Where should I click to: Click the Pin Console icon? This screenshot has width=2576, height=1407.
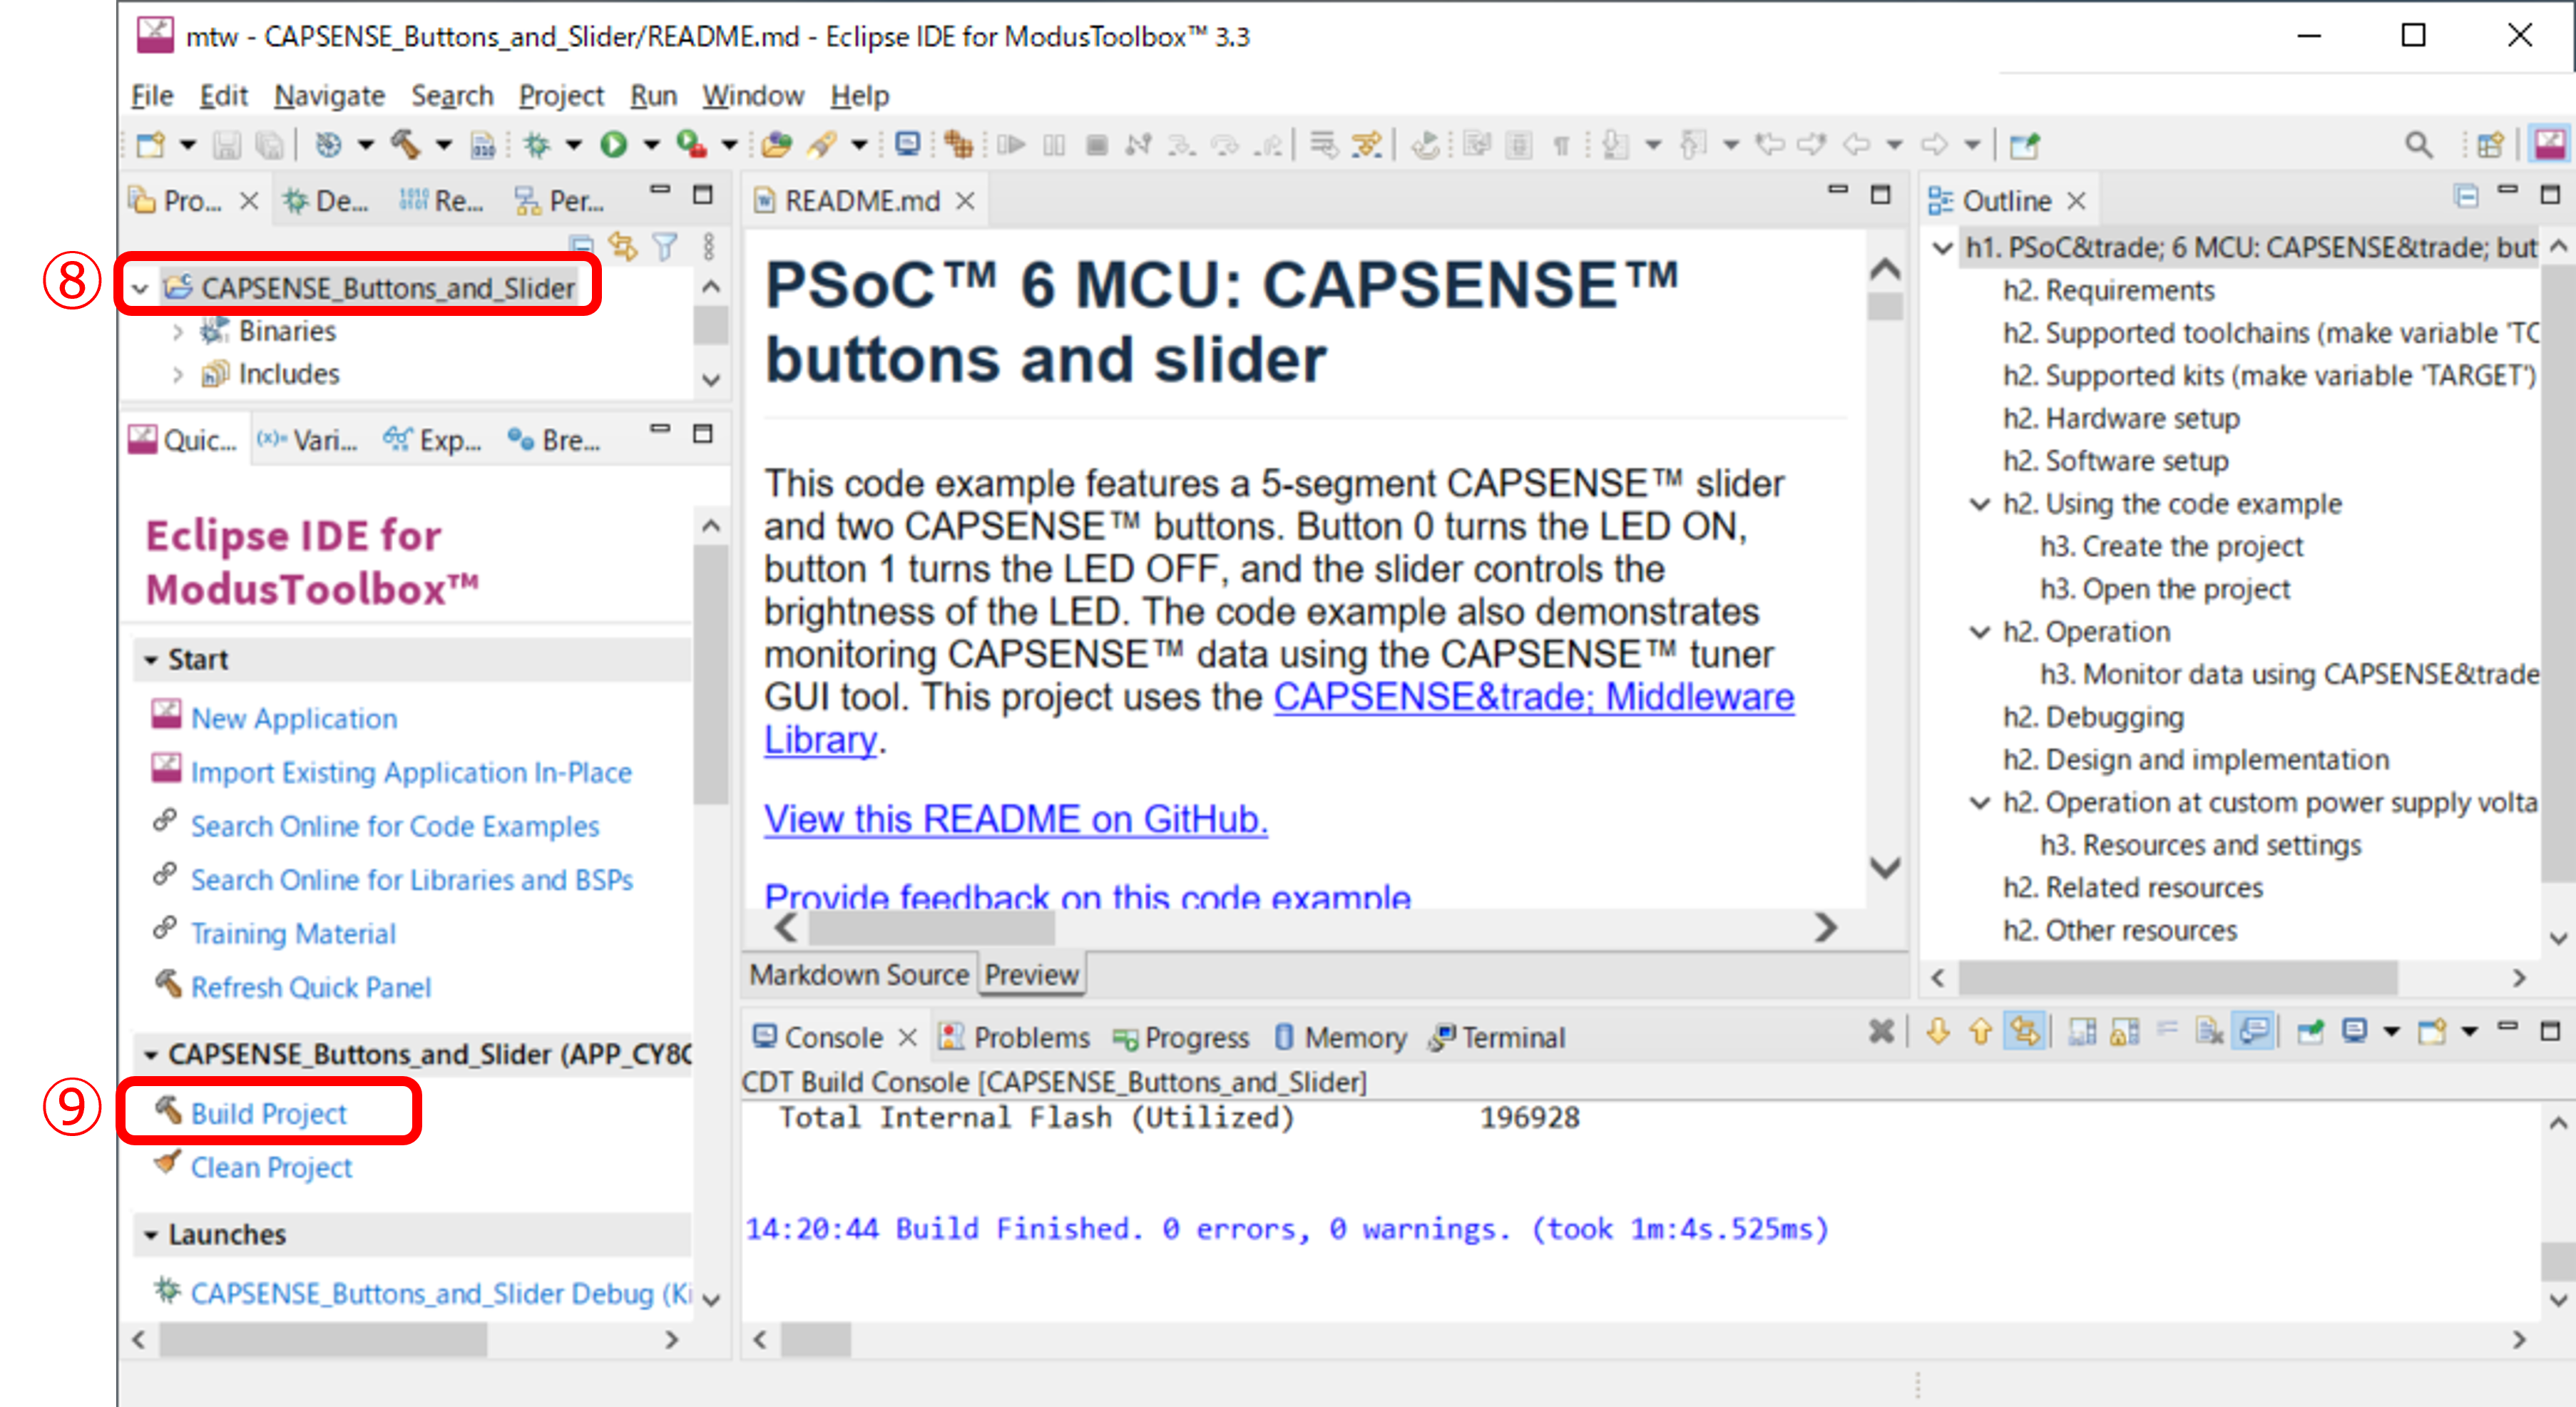click(2309, 1031)
